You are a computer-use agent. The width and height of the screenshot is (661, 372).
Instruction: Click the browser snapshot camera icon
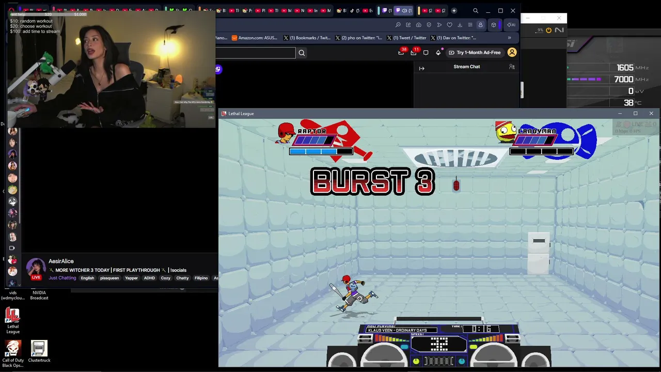[x=419, y=25]
